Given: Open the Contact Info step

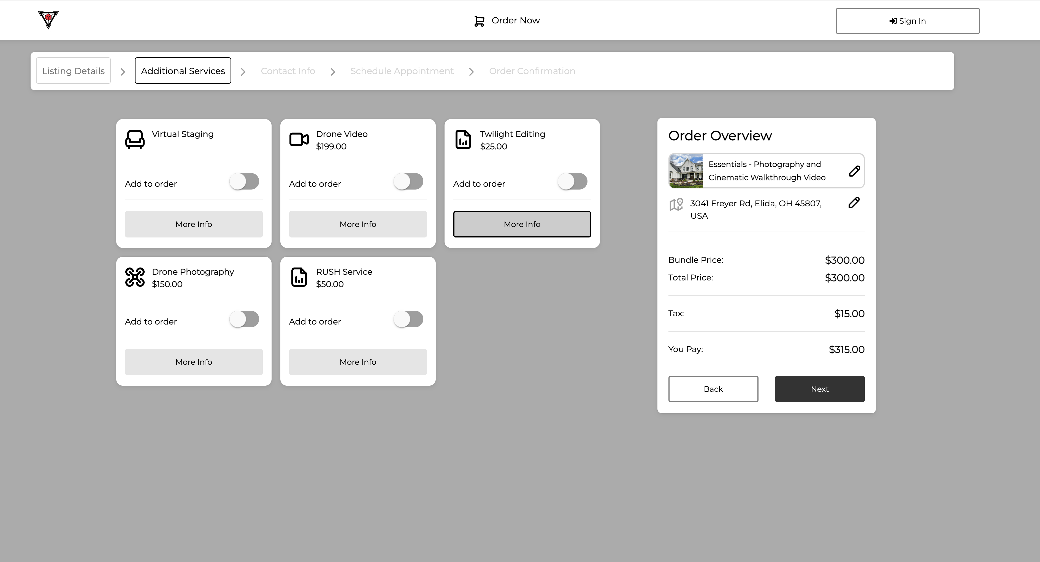Looking at the screenshot, I should pos(288,71).
